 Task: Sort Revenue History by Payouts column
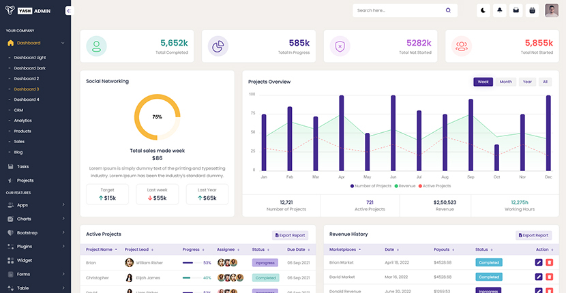pos(444,249)
